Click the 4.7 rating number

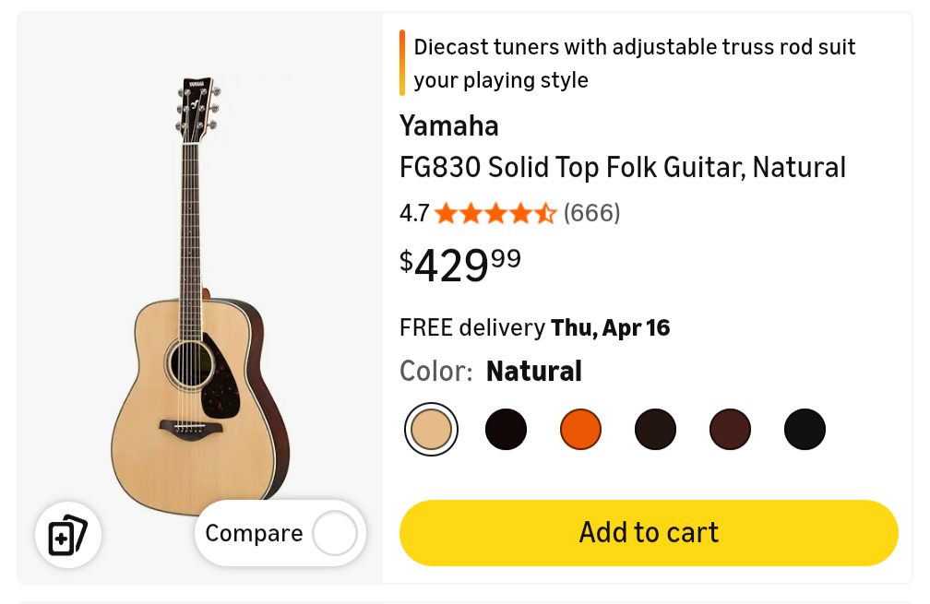414,214
